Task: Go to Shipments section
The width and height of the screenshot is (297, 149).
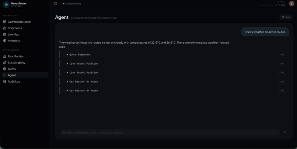Action: pyautogui.click(x=25, y=28)
